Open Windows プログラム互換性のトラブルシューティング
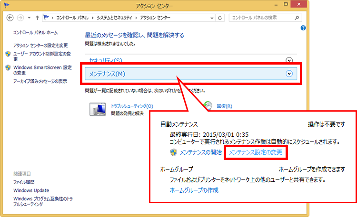 43,201
